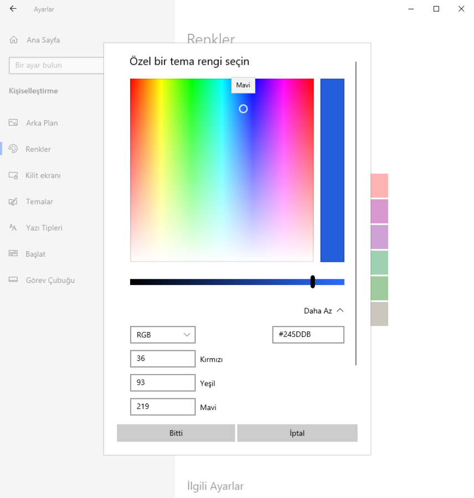Click the Arka Plan picture icon
474x498 pixels.
(x=14, y=123)
